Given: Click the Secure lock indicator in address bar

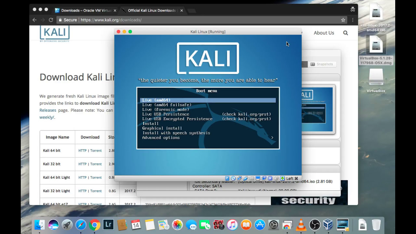Looking at the screenshot, I should tap(68, 20).
